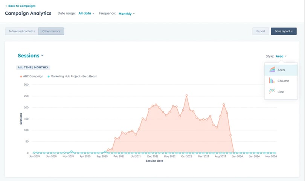Collapse the Style Area dropdown
Screen dimensions: 305x181
[281, 56]
